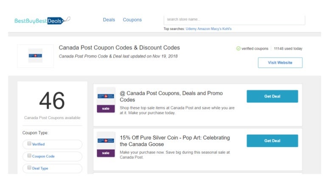Open the Kohl's top search link
Image resolution: width=326 pixels, height=183 pixels.
[x=227, y=29]
